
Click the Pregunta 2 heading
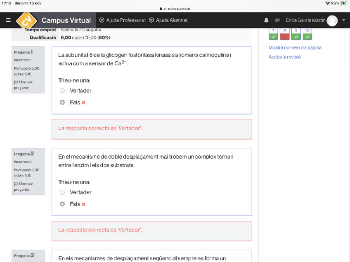point(24,154)
